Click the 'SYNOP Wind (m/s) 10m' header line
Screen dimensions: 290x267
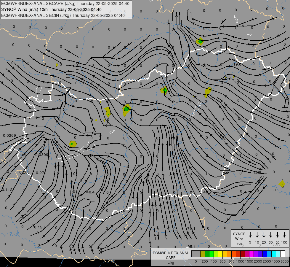click(x=51, y=9)
